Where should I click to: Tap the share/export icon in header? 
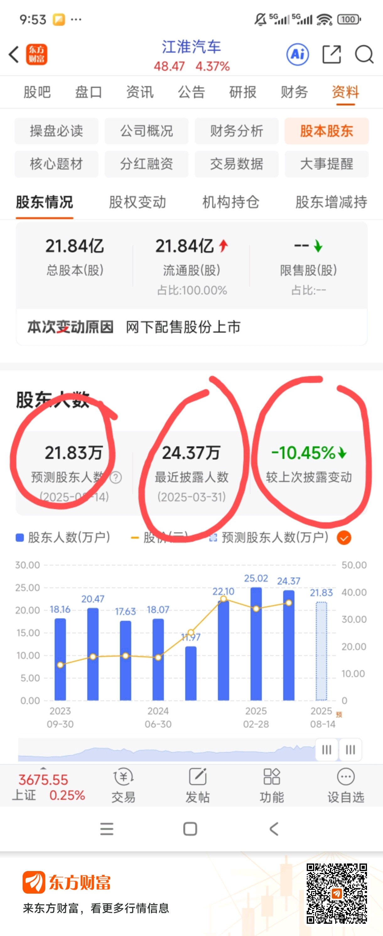point(332,55)
